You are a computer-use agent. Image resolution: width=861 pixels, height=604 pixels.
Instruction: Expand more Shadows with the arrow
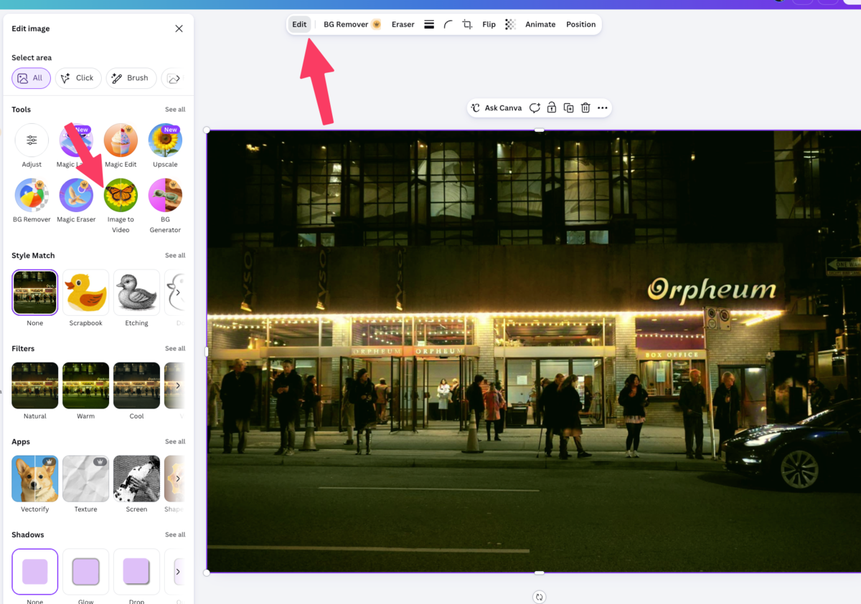point(178,572)
